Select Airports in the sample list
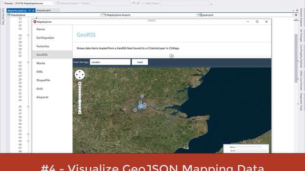Viewport: 305px width, 171px height. (52, 97)
